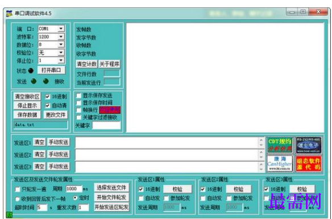Expand the 端口 COM1 dropdown
332x219 pixels.
tap(61, 28)
